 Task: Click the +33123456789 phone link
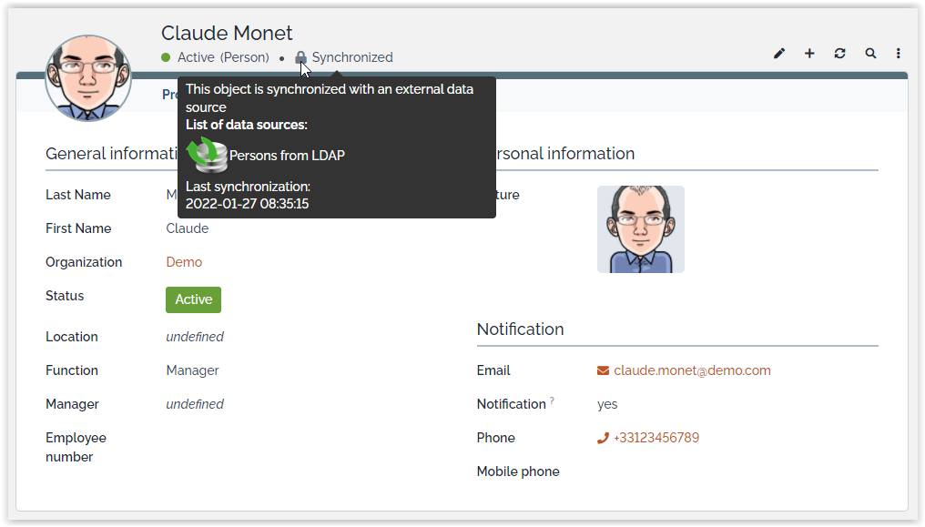pyautogui.click(x=656, y=438)
